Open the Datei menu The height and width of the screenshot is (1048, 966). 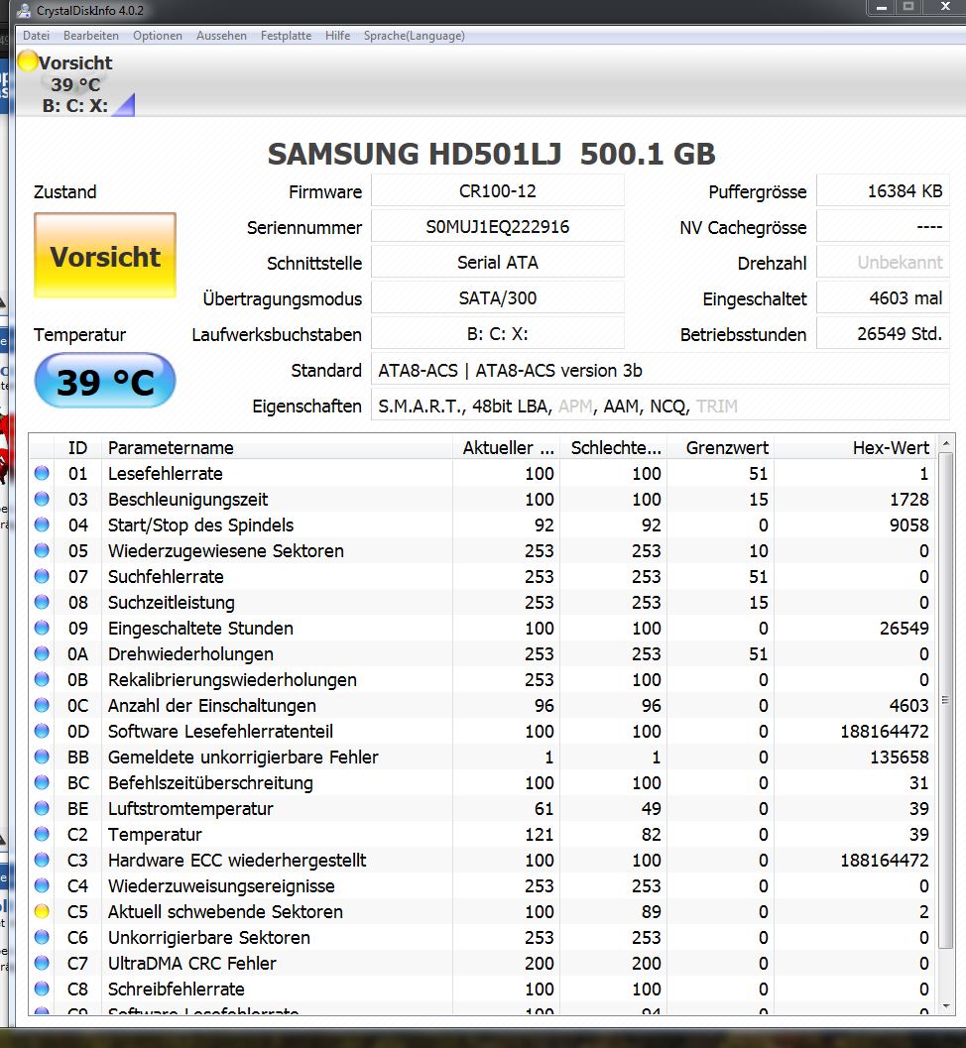pyautogui.click(x=36, y=36)
